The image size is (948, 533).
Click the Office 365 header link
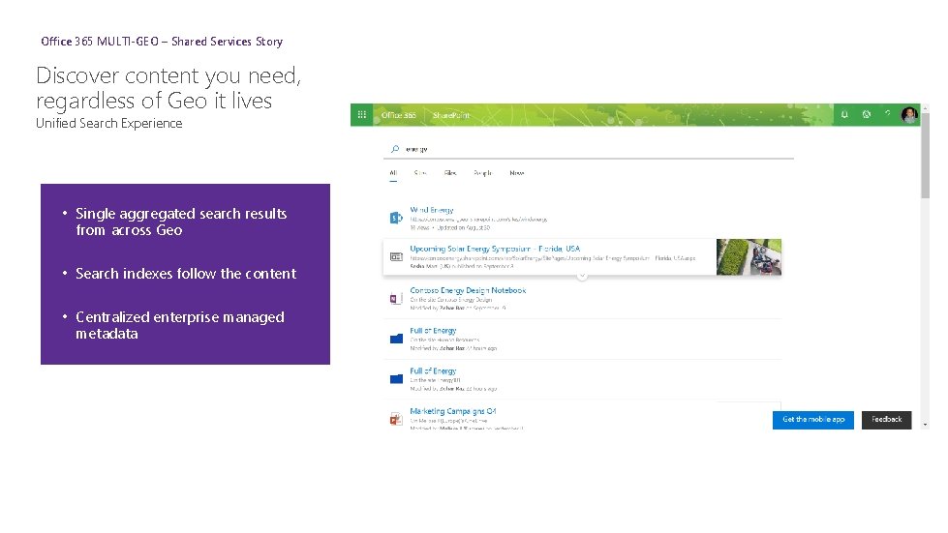coord(398,115)
